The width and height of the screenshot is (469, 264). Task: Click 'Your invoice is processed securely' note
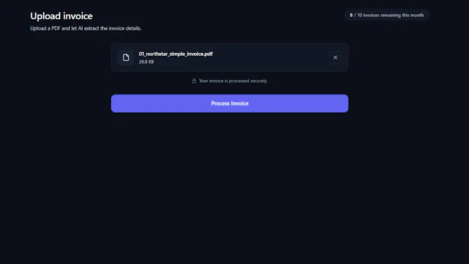tap(233, 81)
